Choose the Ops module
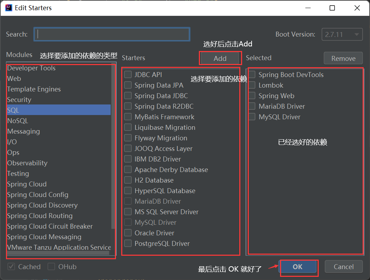The height and width of the screenshot is (280, 370). tap(59, 152)
